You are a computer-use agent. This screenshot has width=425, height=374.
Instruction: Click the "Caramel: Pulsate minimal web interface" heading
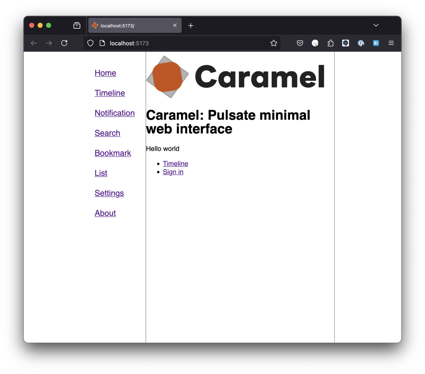228,122
